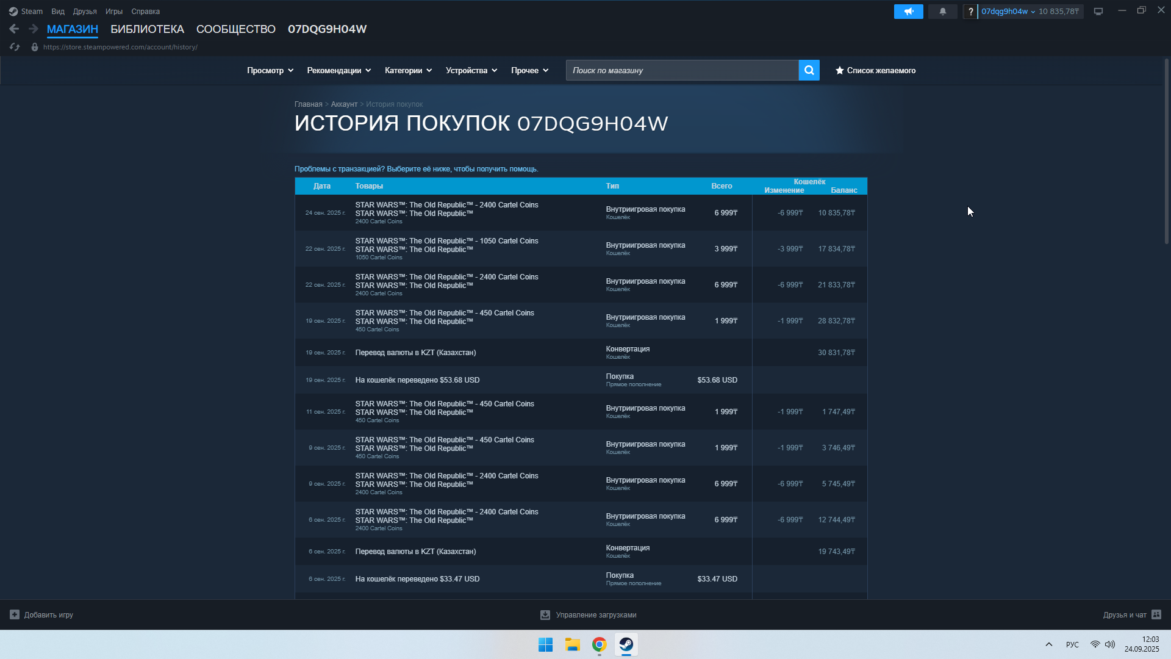The image size is (1171, 659).
Task: Select 22 сен. 1050 Cartel Coins transaction
Action: [581, 249]
